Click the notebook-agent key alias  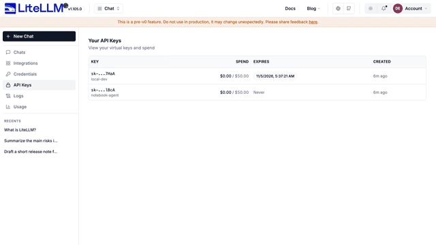pos(105,95)
